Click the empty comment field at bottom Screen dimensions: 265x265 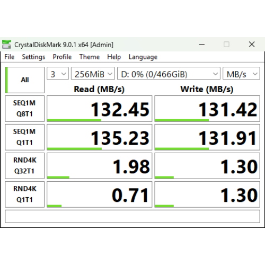pyautogui.click(x=132, y=216)
